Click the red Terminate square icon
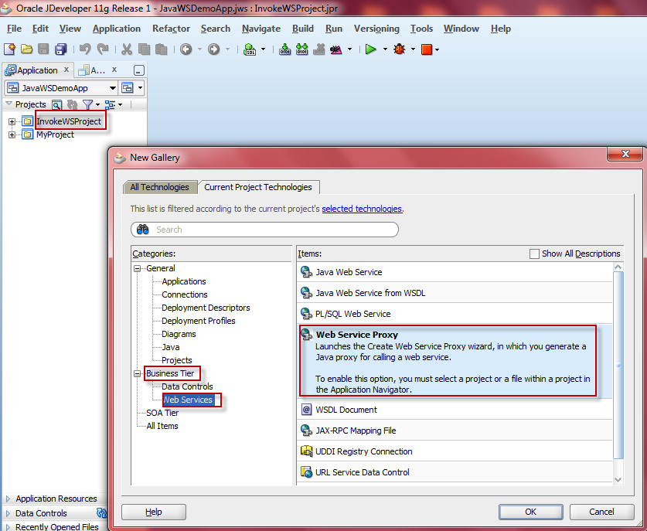The height and width of the screenshot is (531, 647). coord(427,49)
